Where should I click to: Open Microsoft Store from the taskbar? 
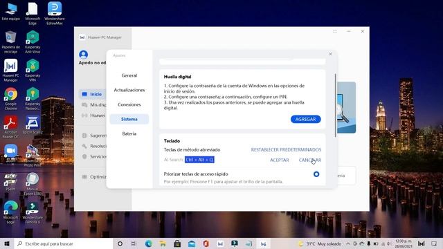[x=177, y=243]
